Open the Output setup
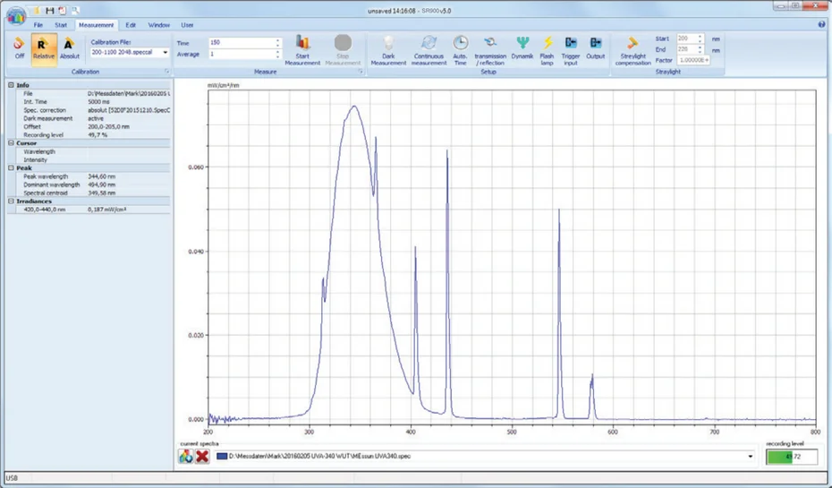This screenshot has width=832, height=488. (595, 47)
